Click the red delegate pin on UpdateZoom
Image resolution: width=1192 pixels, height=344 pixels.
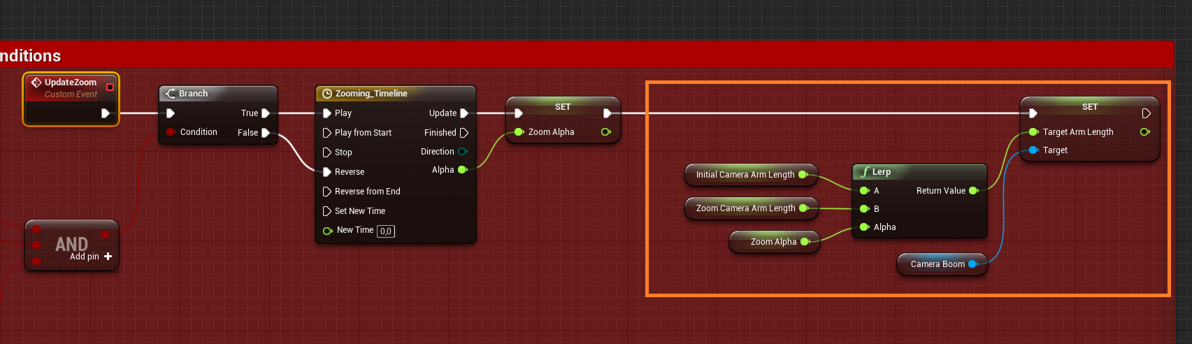click(x=110, y=87)
